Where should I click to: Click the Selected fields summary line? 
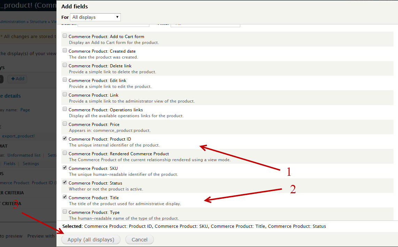(x=194, y=226)
